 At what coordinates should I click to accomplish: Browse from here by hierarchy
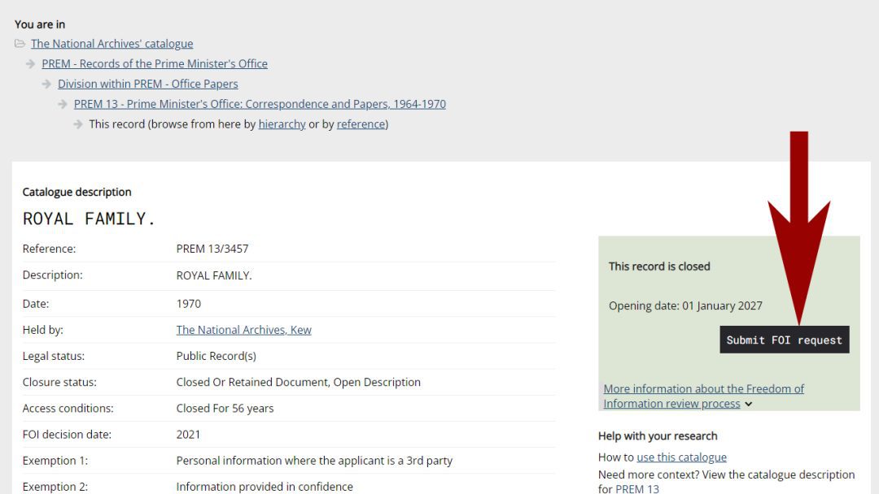(x=282, y=124)
